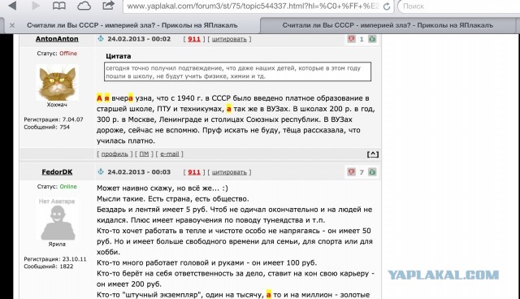Click FedorDK's rating value 7

pyautogui.click(x=362, y=172)
